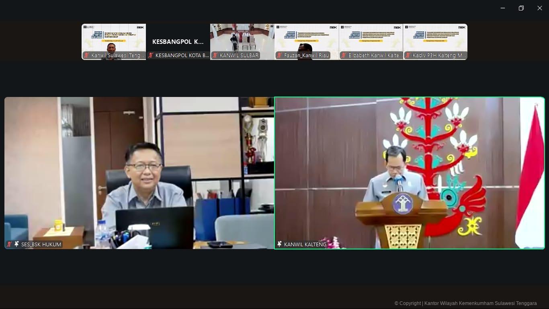Click the 'KESBANGPOL KOTA B...' name label
The image size is (549, 309).
(182, 56)
